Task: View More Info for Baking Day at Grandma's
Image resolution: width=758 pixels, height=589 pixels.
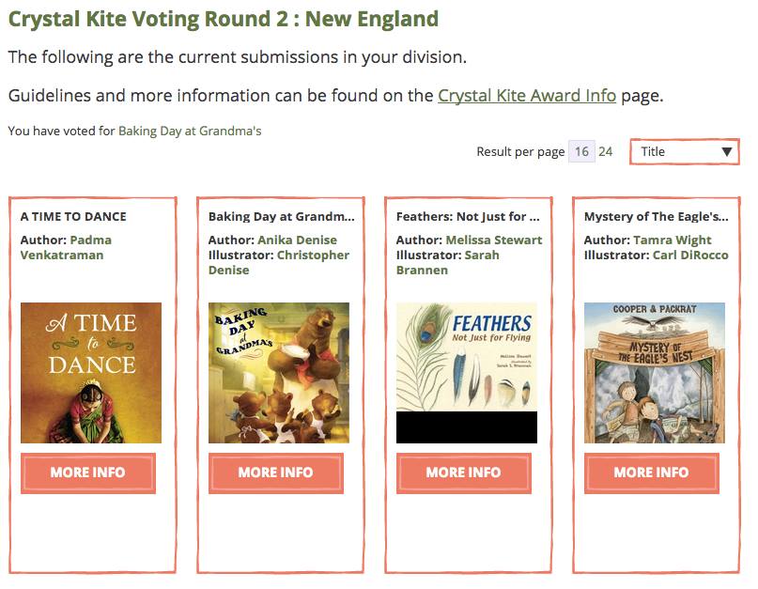Action: coord(276,473)
